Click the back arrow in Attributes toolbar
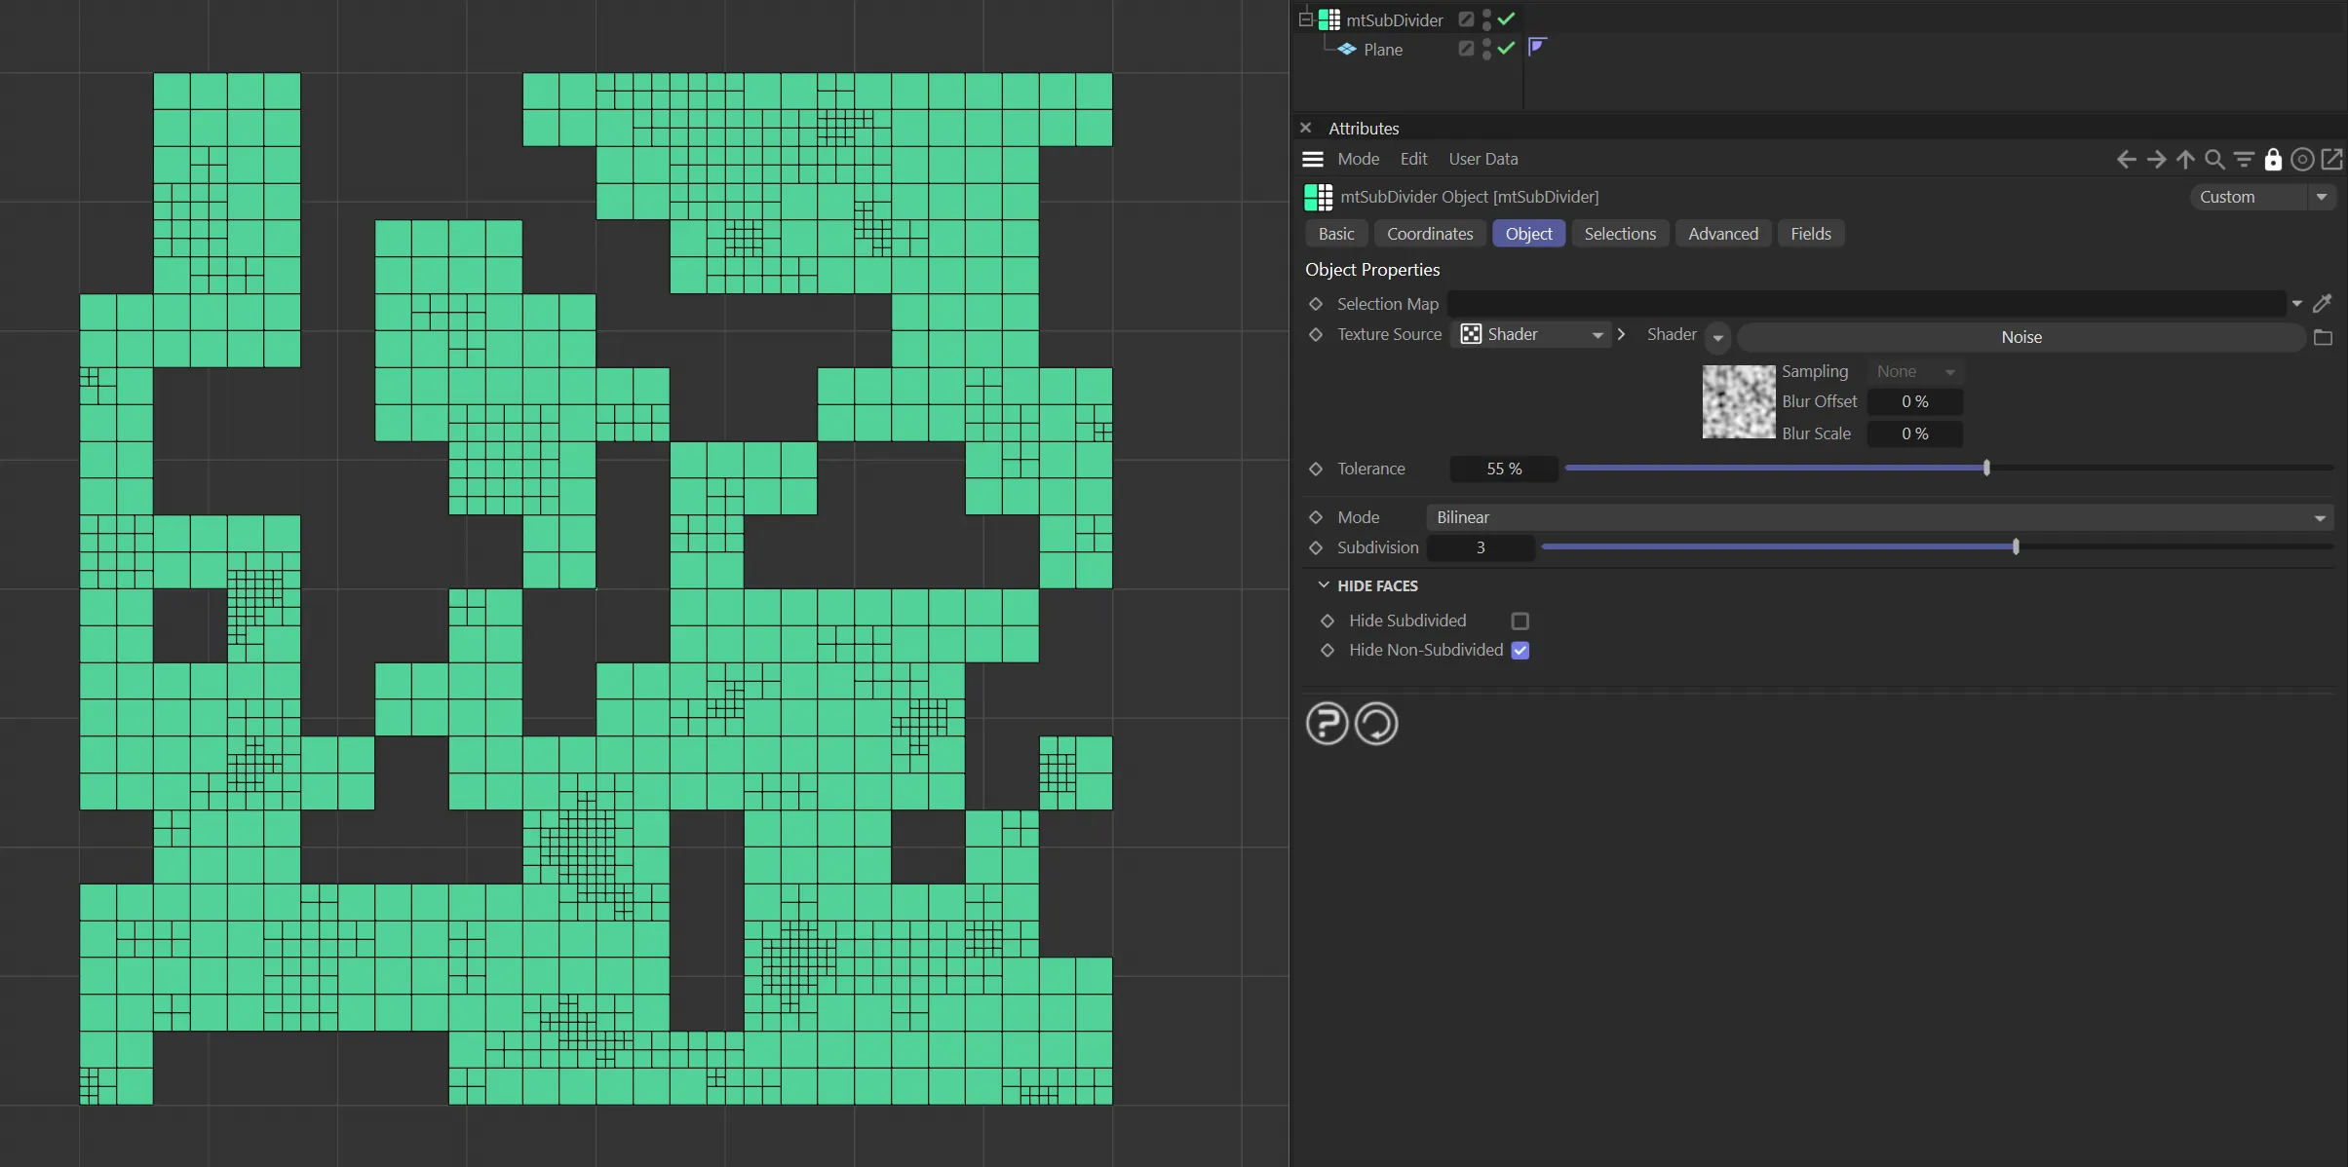Image resolution: width=2348 pixels, height=1167 pixels. (x=2126, y=160)
